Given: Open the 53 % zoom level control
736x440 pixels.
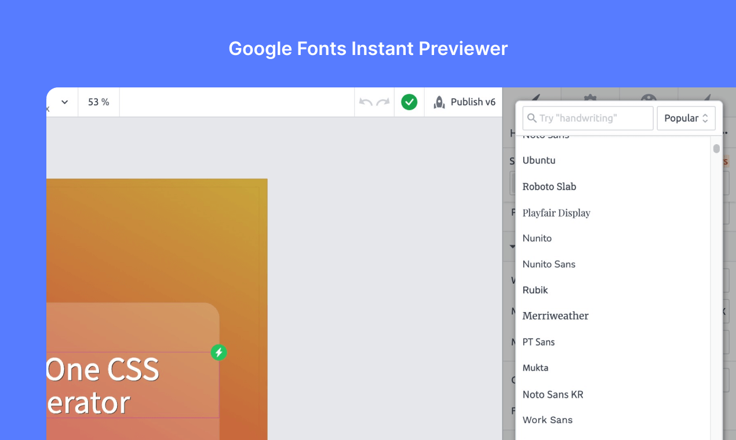Looking at the screenshot, I should pos(99,102).
